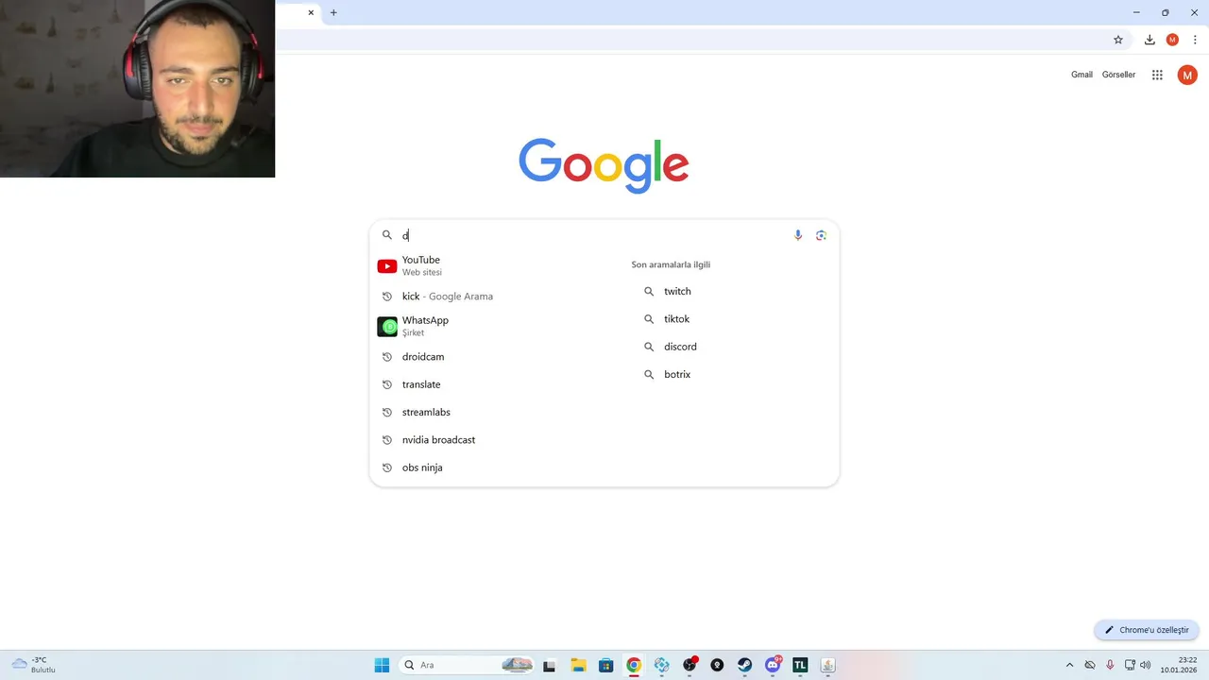
Task: Show hidden system tray icons
Action: pyautogui.click(x=1069, y=665)
